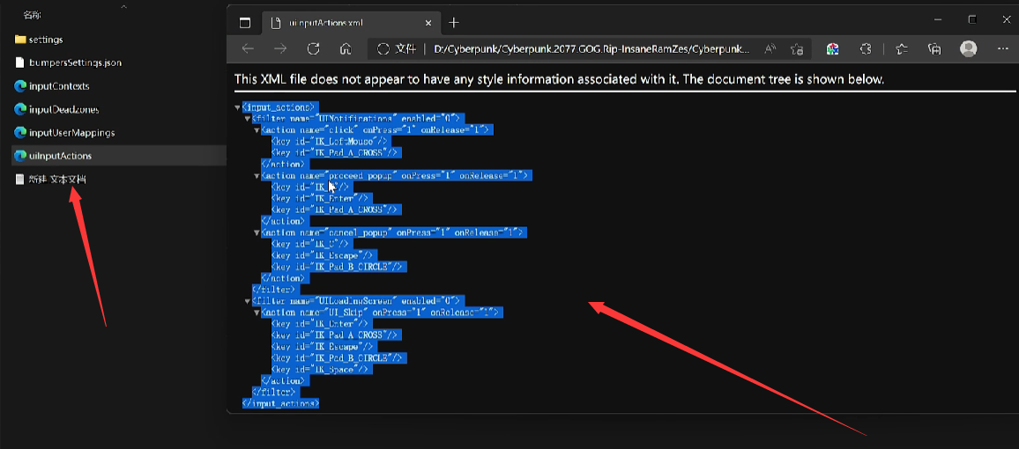This screenshot has height=449, width=1019.
Task: Collapse the UI_Skip action node
Action: coord(257,313)
